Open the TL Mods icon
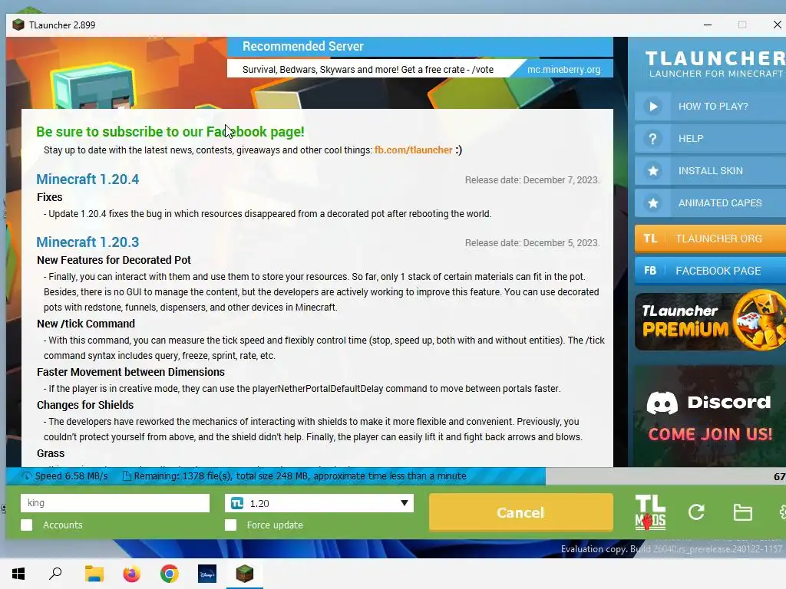 (650, 512)
